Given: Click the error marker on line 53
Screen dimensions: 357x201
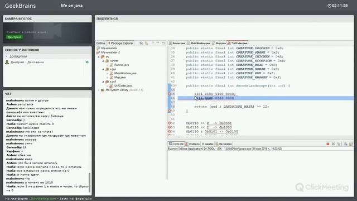Looking at the screenshot, I should (169, 127).
